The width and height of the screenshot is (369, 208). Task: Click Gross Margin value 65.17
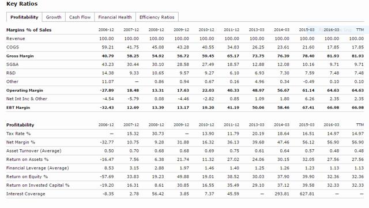click(233, 56)
